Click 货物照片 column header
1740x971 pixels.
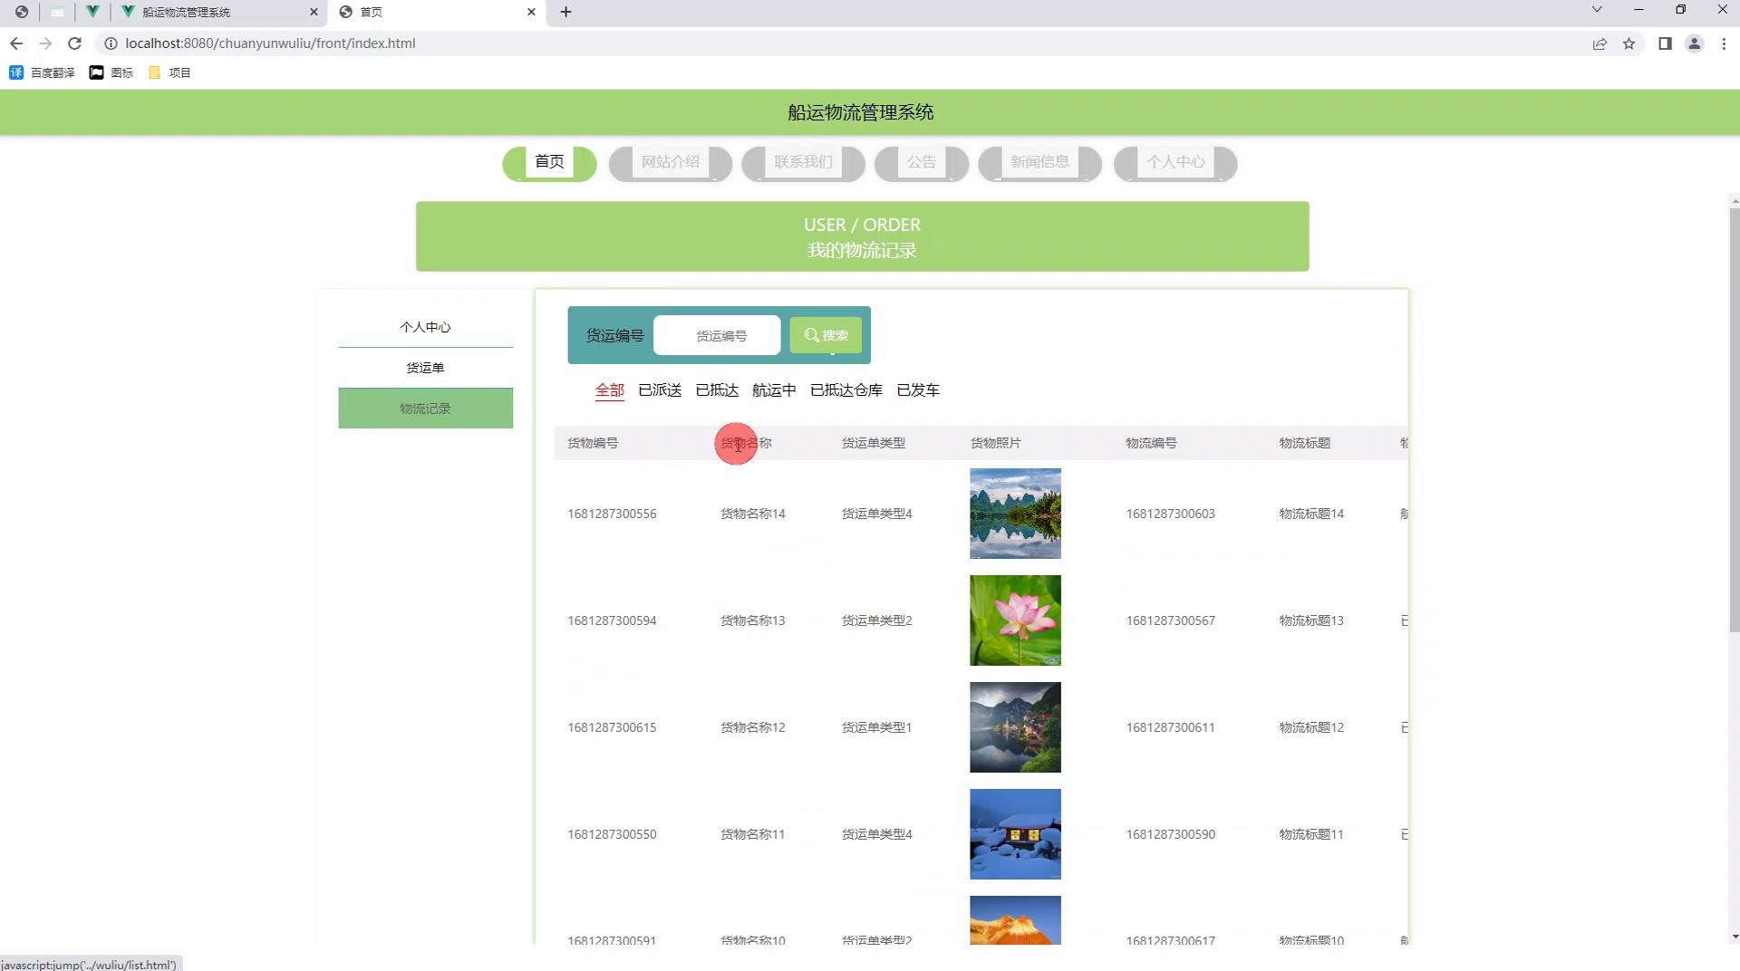[x=996, y=443]
